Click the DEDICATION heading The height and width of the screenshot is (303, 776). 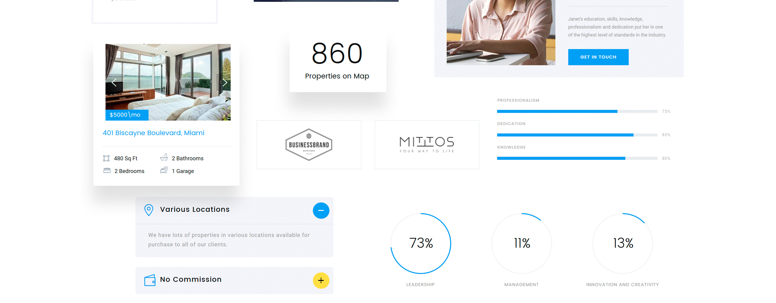(511, 124)
